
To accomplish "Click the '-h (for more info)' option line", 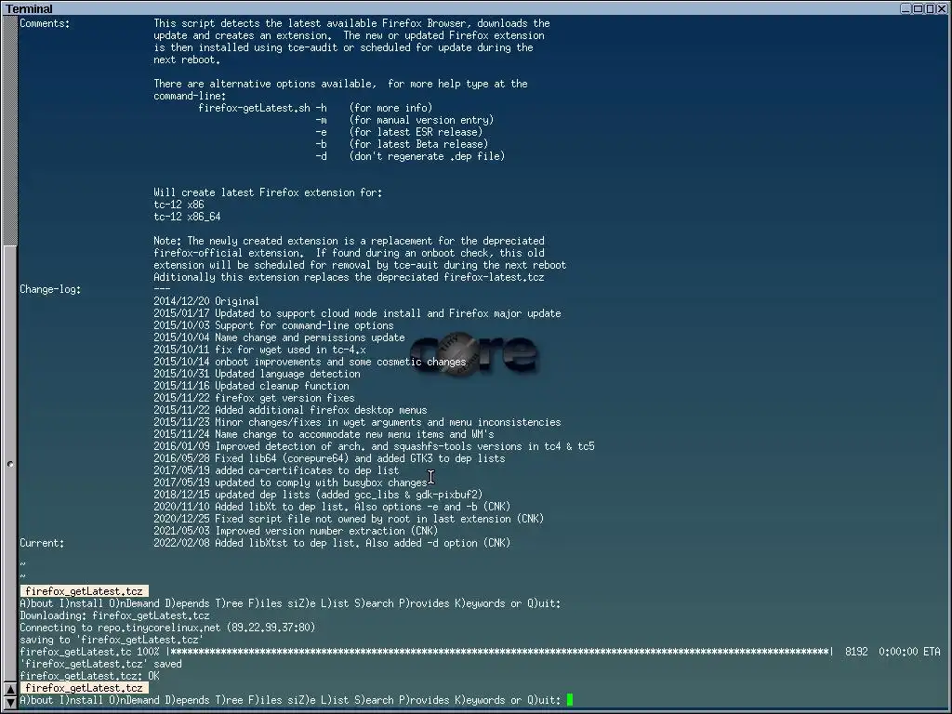I will tap(374, 108).
